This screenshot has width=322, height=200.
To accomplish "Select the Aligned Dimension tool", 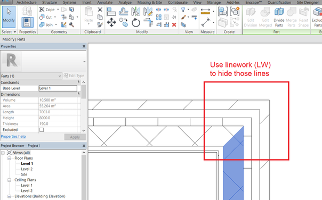I will (x=205, y=22).
